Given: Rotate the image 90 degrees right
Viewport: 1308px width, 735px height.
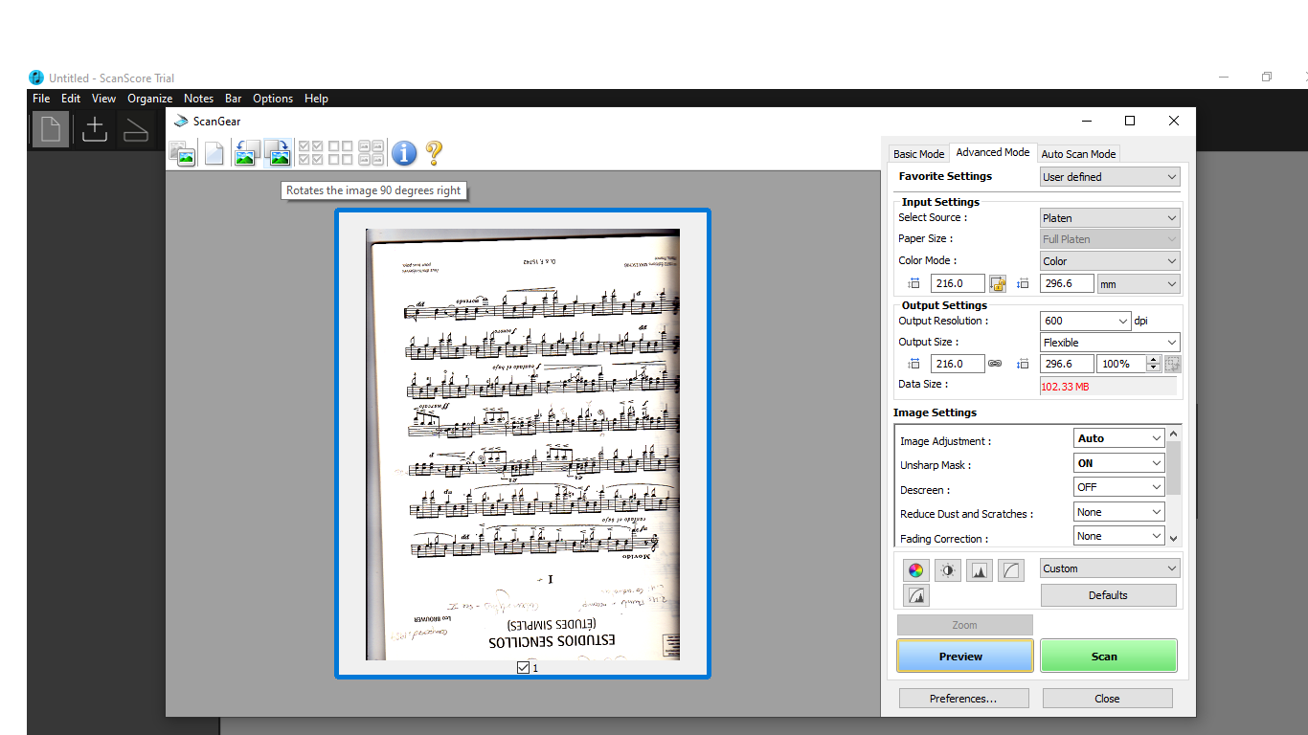Looking at the screenshot, I should 278,153.
